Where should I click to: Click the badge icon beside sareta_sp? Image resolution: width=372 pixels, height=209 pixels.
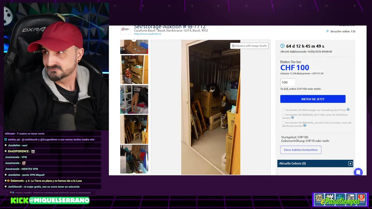pyautogui.click(x=6, y=139)
